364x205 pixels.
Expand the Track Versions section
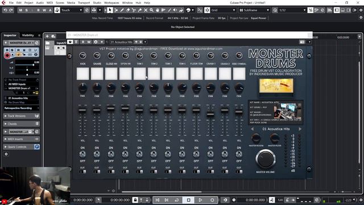[x=22, y=116]
